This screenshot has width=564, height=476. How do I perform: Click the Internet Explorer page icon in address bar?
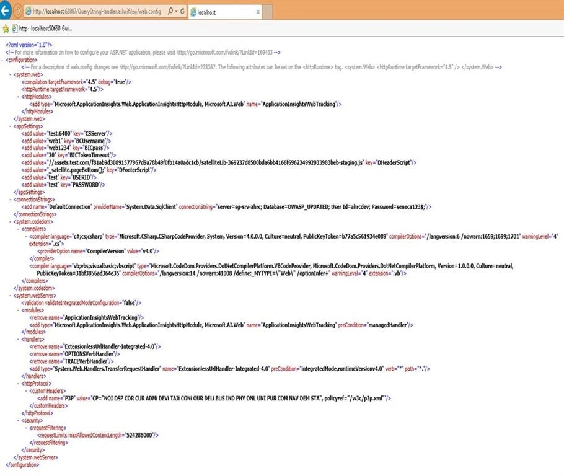[29, 12]
